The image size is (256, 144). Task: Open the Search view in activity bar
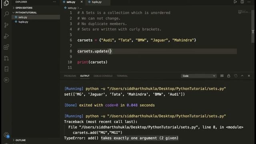pyautogui.click(x=6, y=14)
